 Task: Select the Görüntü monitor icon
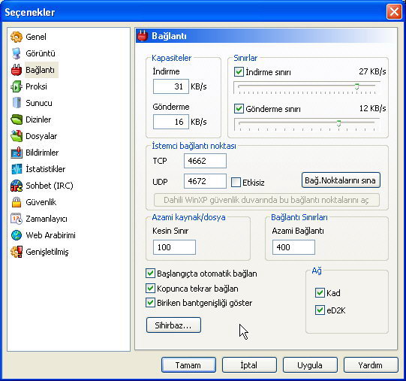(x=17, y=53)
